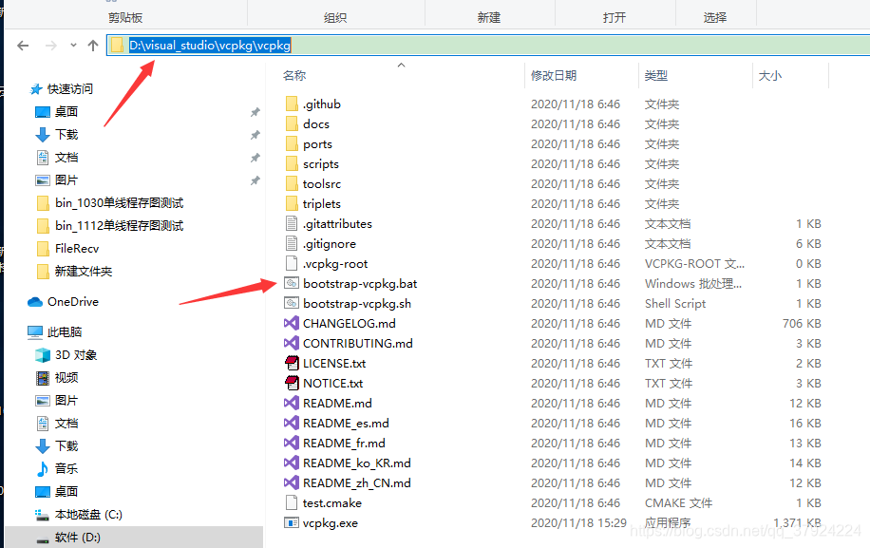Select .gitignore file icon
Image resolution: width=870 pixels, height=548 pixels.
pyautogui.click(x=292, y=243)
